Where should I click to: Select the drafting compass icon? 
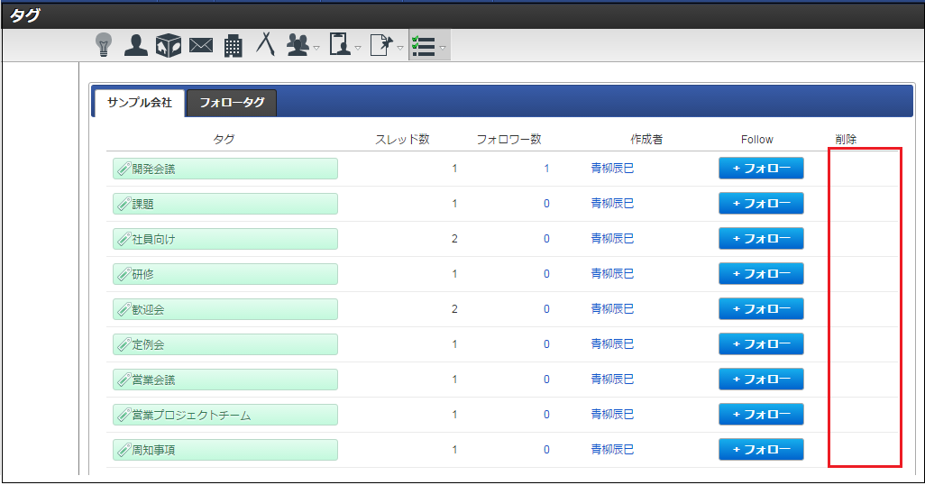coord(265,44)
